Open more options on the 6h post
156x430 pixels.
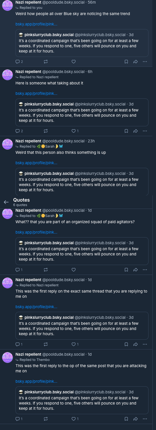click(145, 131)
